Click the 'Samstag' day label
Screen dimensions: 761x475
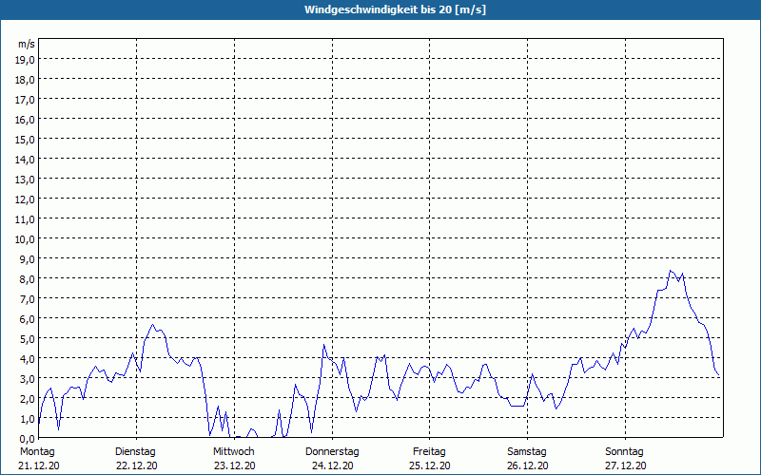(527, 452)
